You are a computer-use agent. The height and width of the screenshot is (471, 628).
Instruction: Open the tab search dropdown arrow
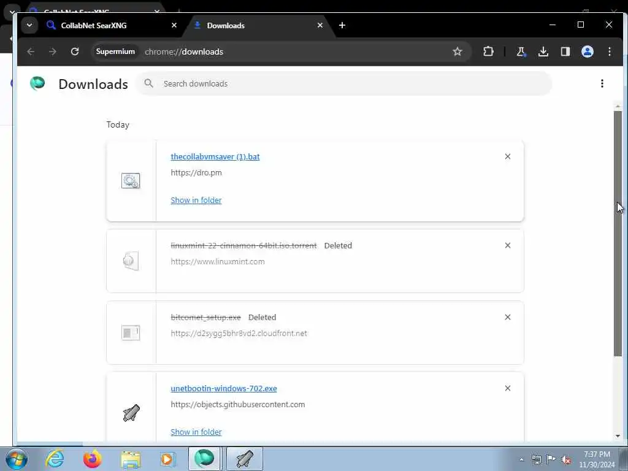29,25
